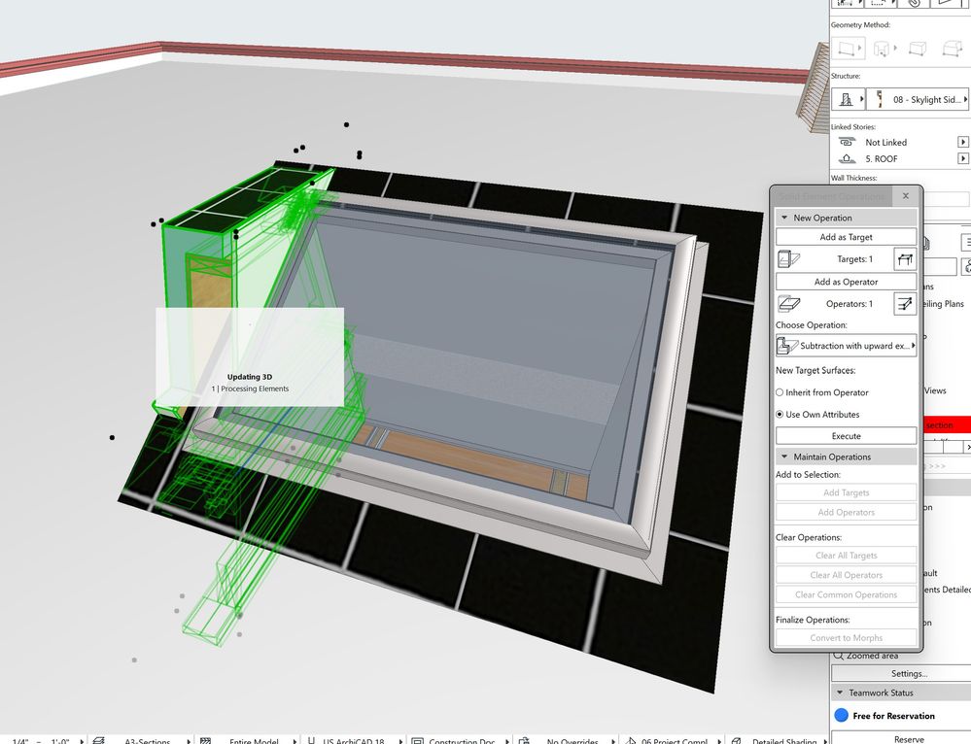971x744 pixels.
Task: Click the Zoomed area magnifier icon
Action: [x=838, y=656]
